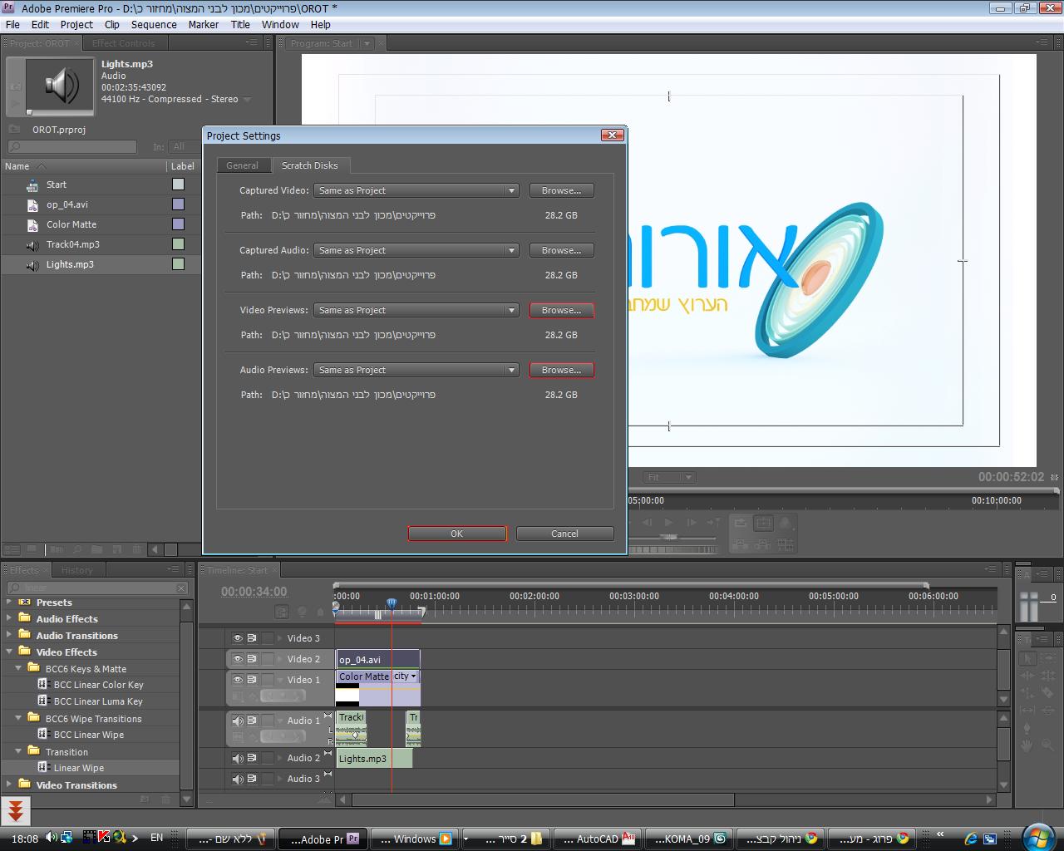Click the effects search field
This screenshot has height=851, width=1064.
click(98, 588)
